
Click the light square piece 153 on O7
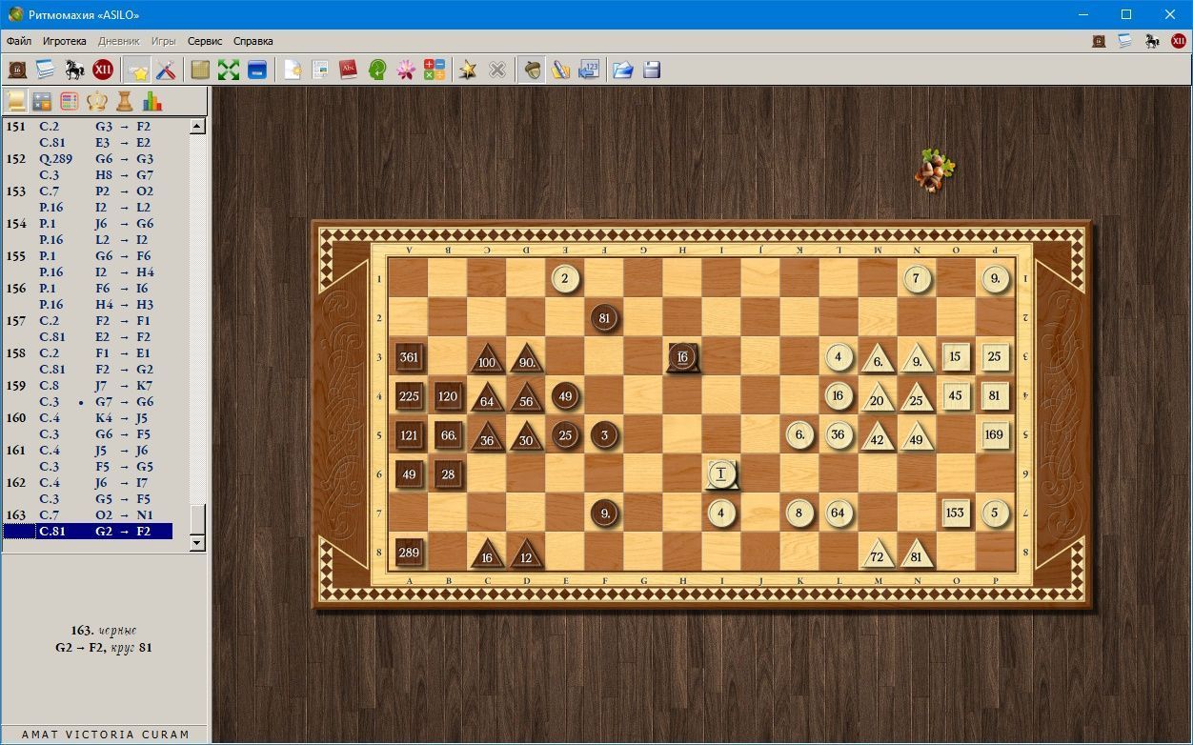955,513
